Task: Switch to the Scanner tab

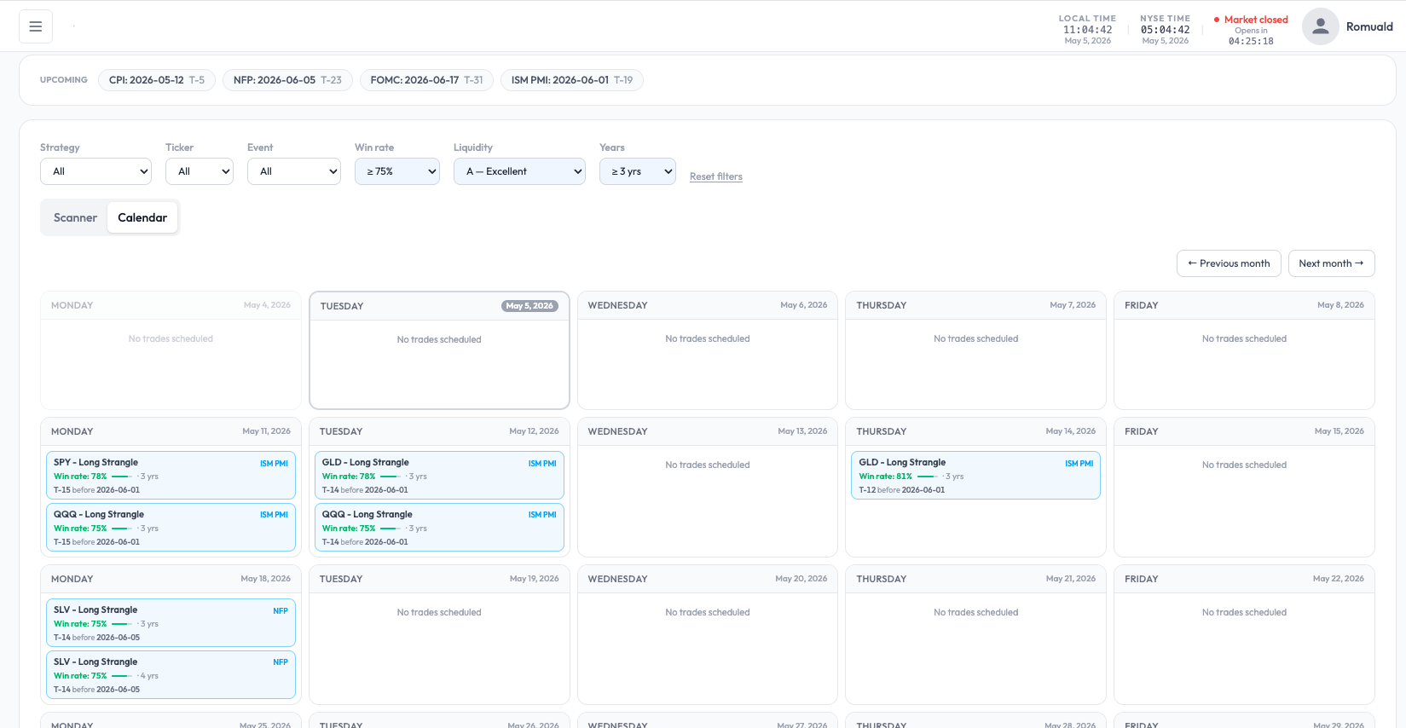Action: (x=75, y=217)
